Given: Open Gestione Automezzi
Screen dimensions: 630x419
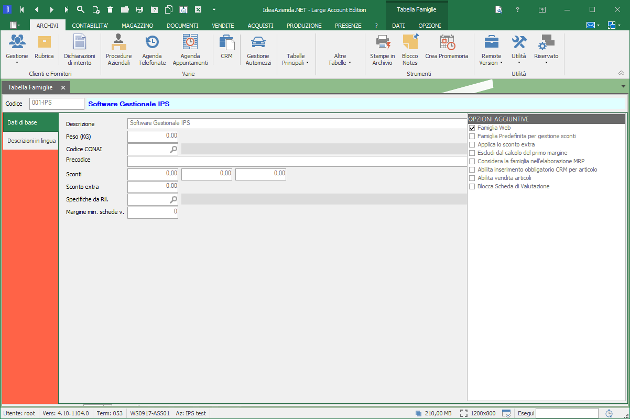Looking at the screenshot, I should pos(258,50).
